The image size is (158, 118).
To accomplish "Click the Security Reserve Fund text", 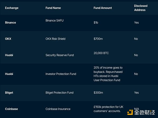I will point(60,55).
